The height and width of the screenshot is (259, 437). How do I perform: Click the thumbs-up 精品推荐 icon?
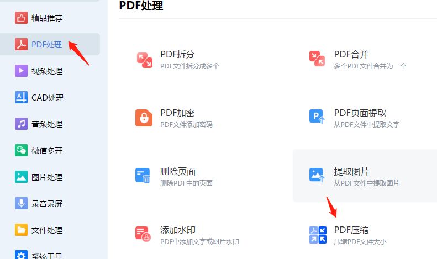click(x=21, y=18)
